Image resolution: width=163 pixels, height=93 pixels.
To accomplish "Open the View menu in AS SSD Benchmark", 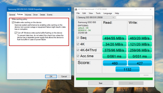I will pos(91,13).
